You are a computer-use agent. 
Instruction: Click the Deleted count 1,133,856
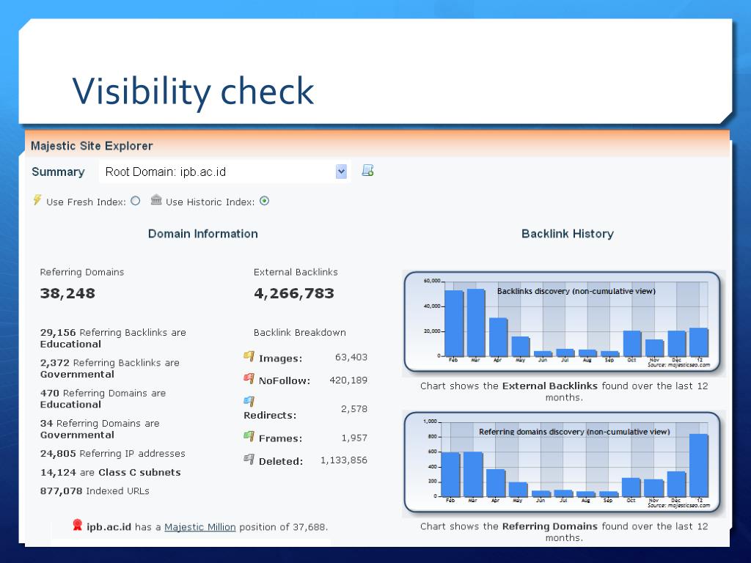pyautogui.click(x=344, y=460)
